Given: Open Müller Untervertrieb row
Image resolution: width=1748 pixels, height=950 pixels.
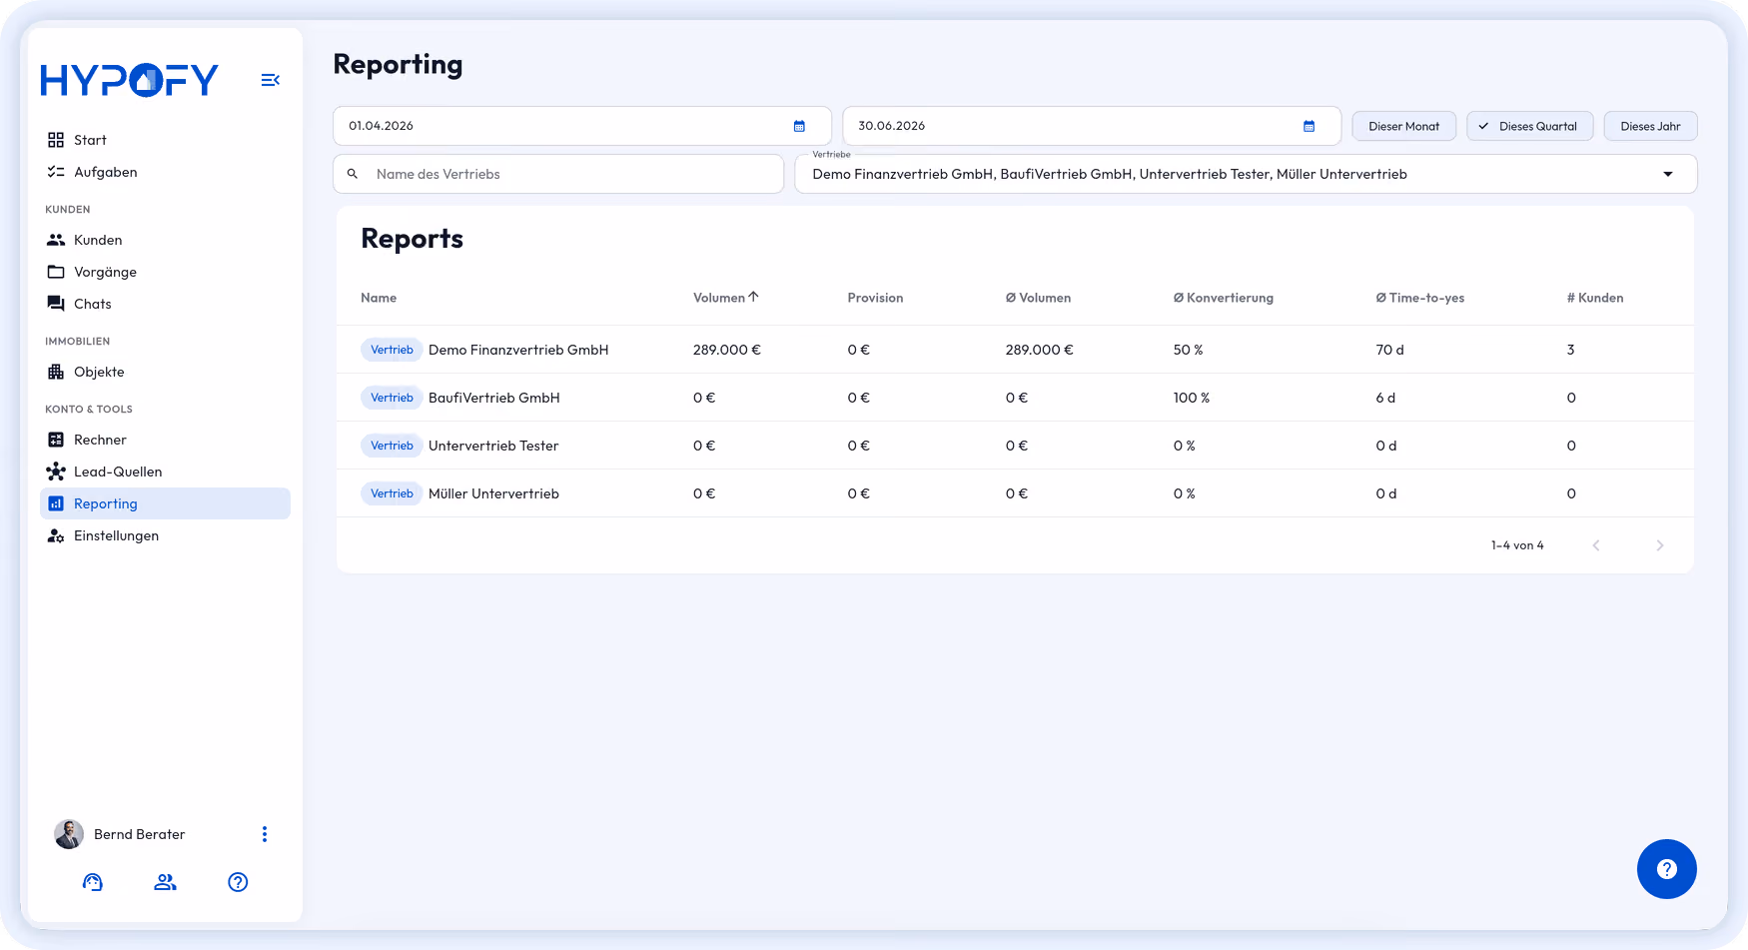Looking at the screenshot, I should 1015,493.
